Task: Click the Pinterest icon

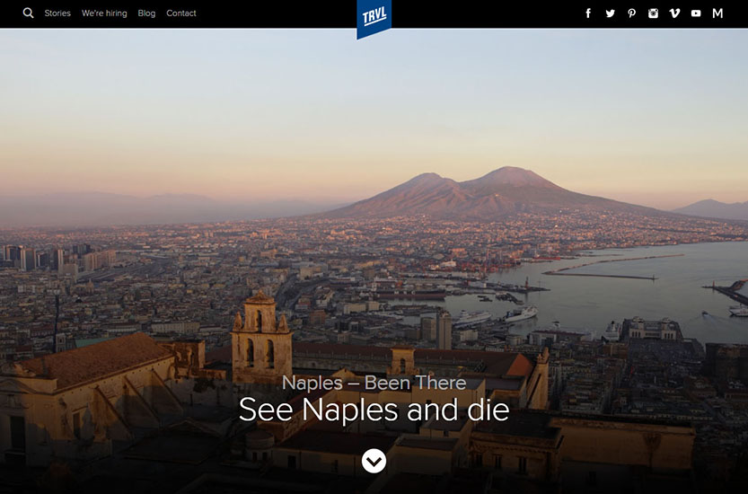Action: [x=631, y=13]
